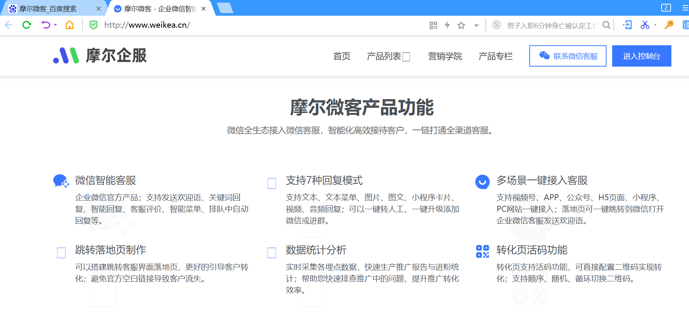Click the QR code icon beside 转化页活码功能
The width and height of the screenshot is (689, 318).
(x=482, y=251)
